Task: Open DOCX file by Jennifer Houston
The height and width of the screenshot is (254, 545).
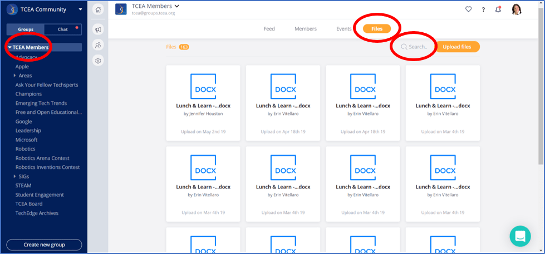Action: click(x=203, y=103)
